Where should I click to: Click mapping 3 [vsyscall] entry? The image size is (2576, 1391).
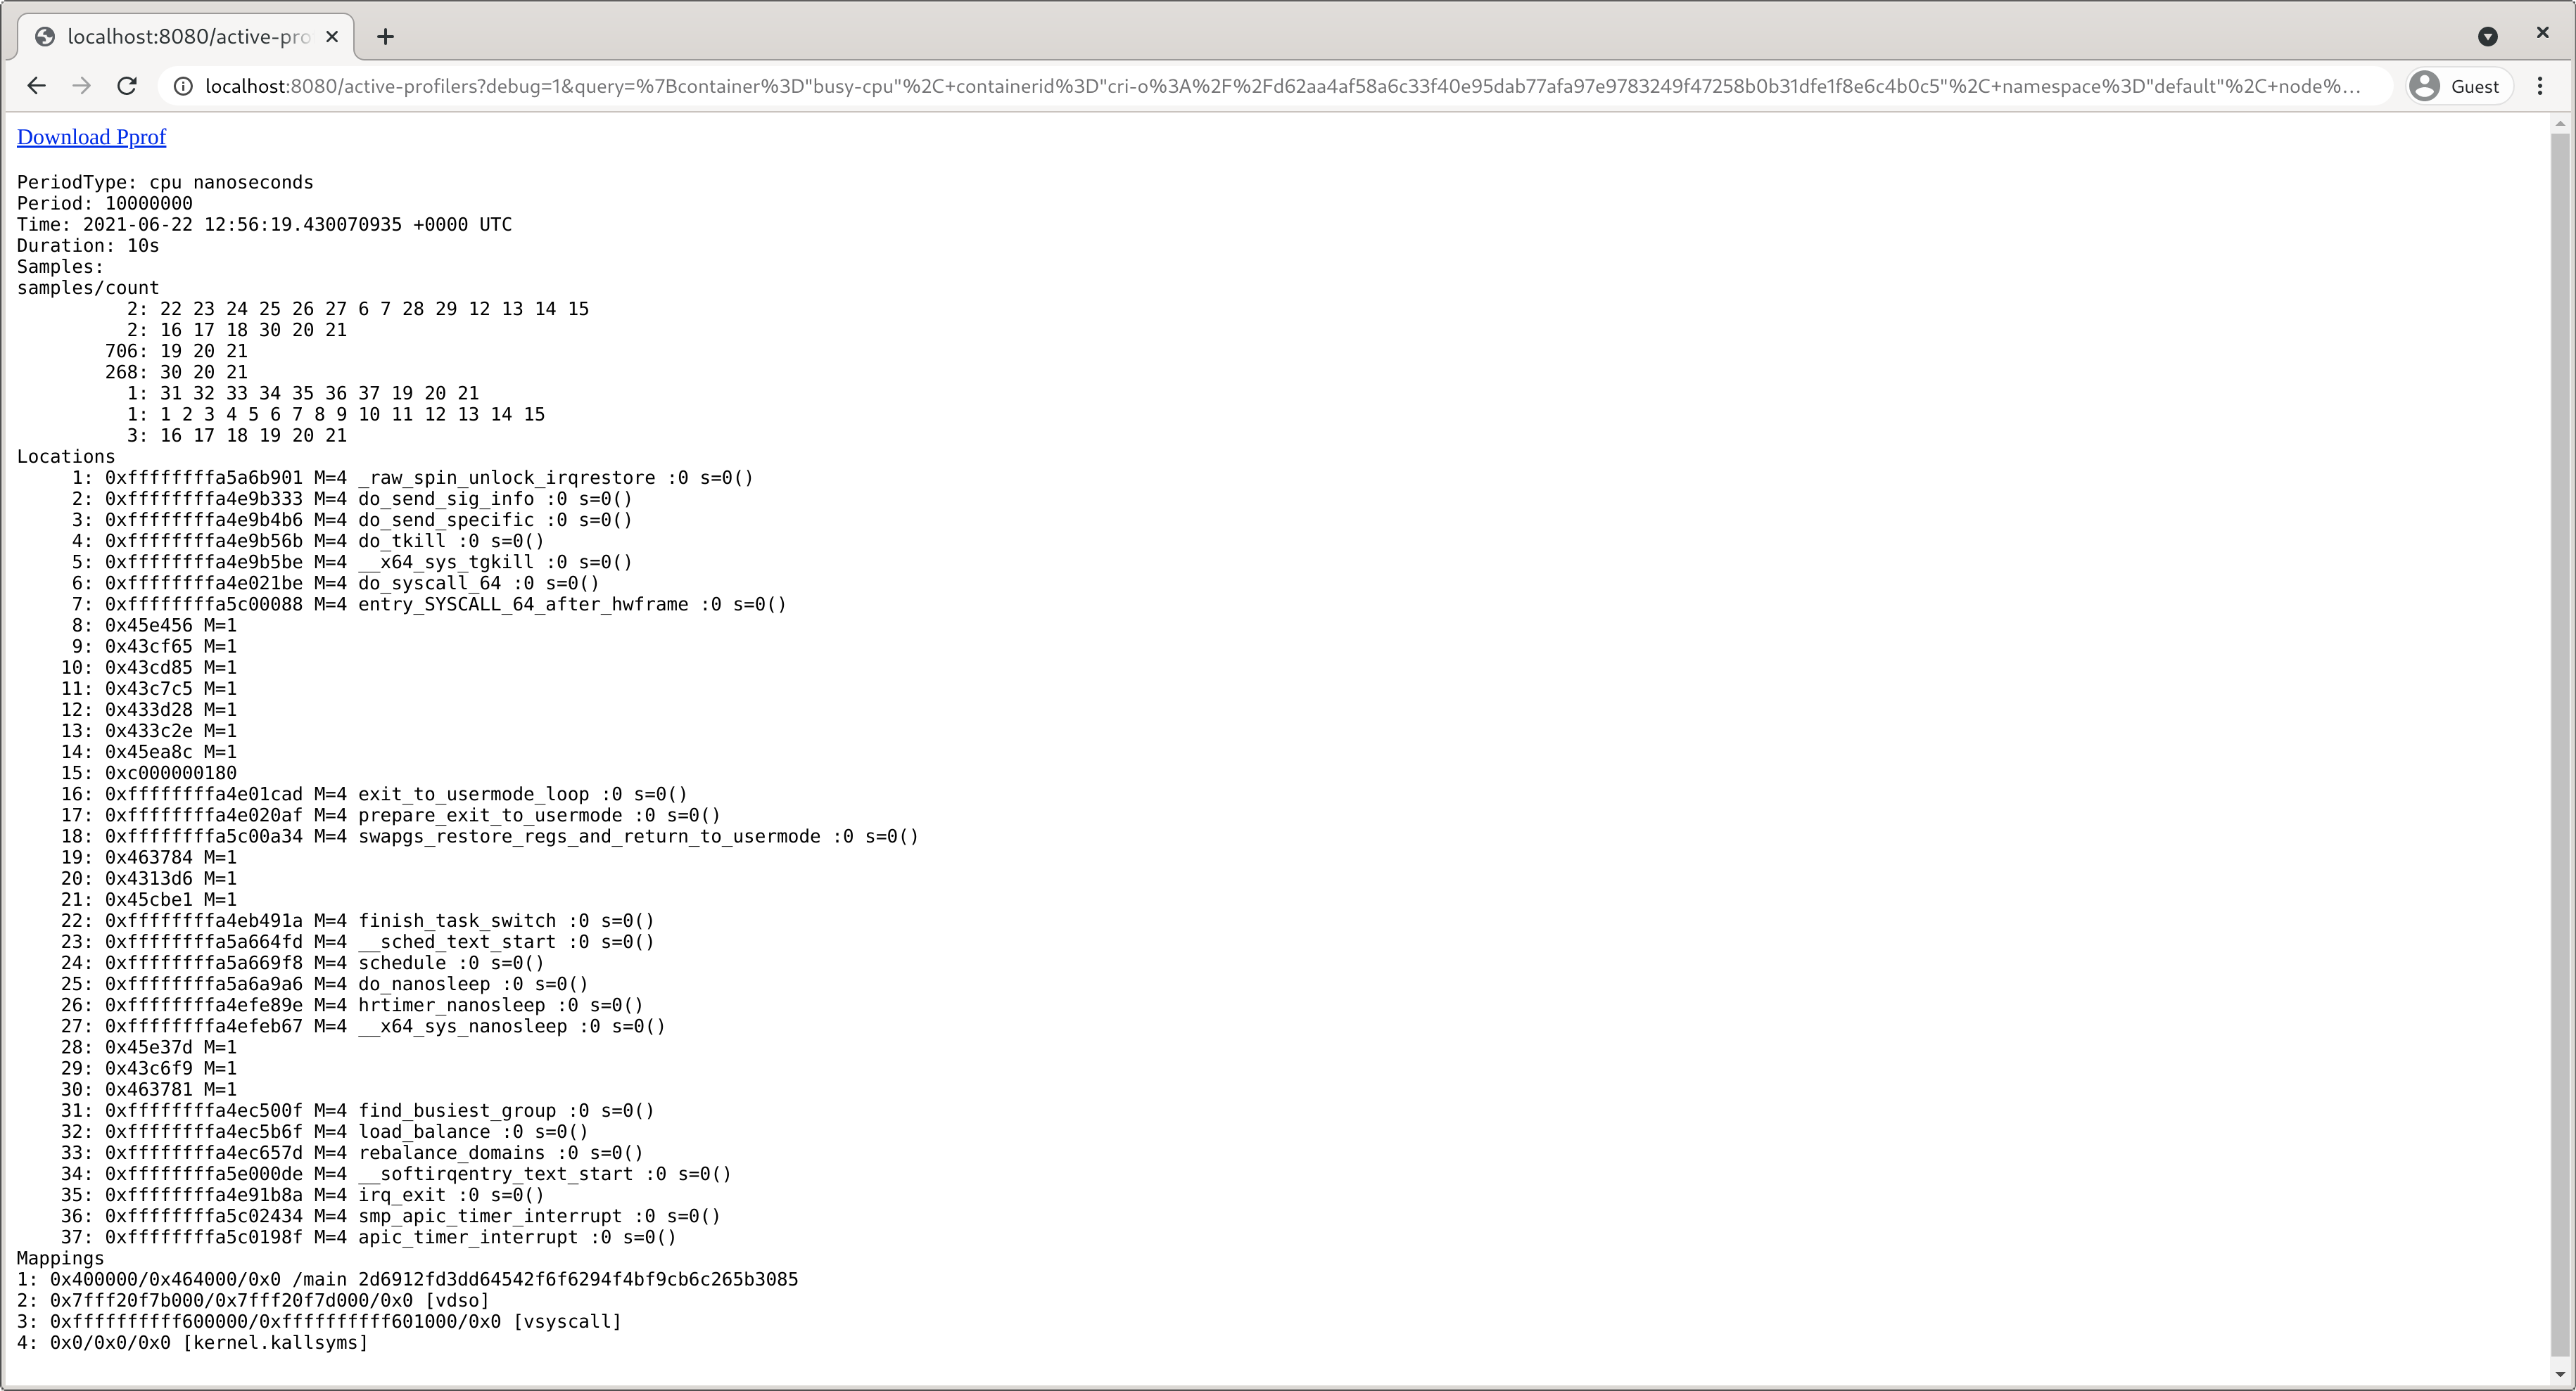coord(319,1322)
